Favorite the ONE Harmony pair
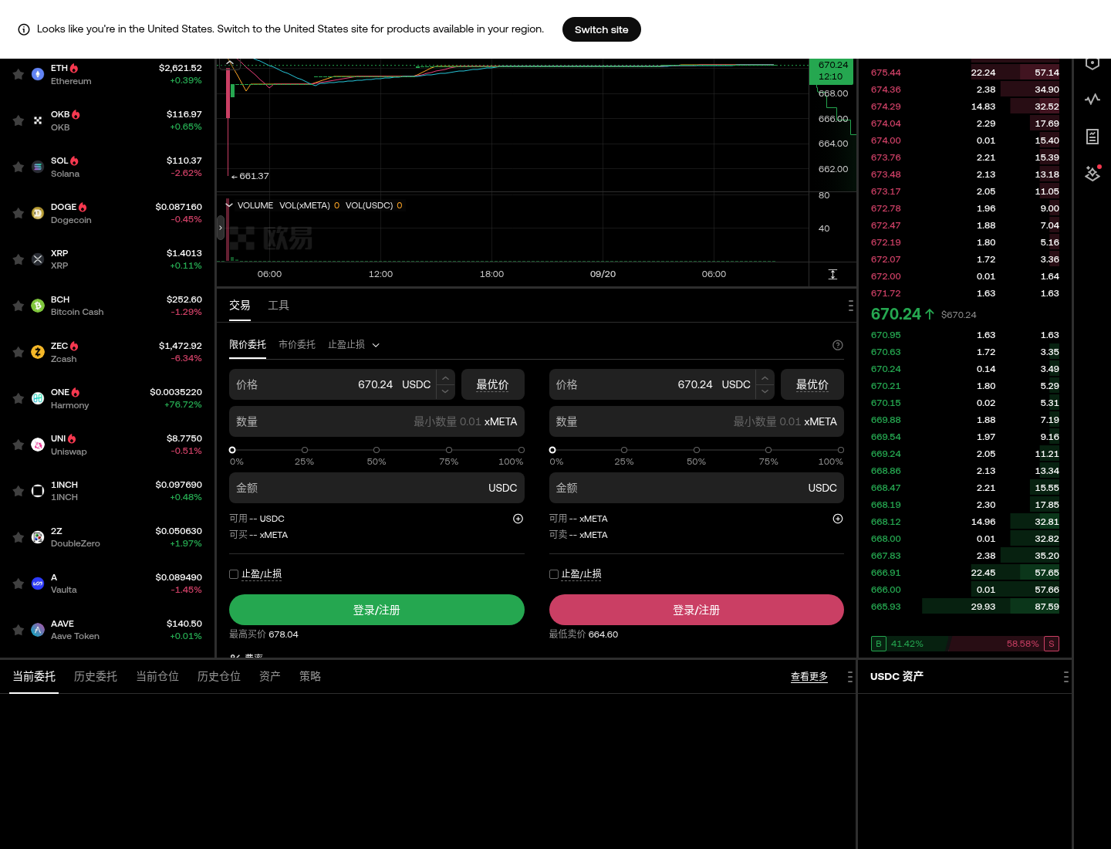 (19, 398)
